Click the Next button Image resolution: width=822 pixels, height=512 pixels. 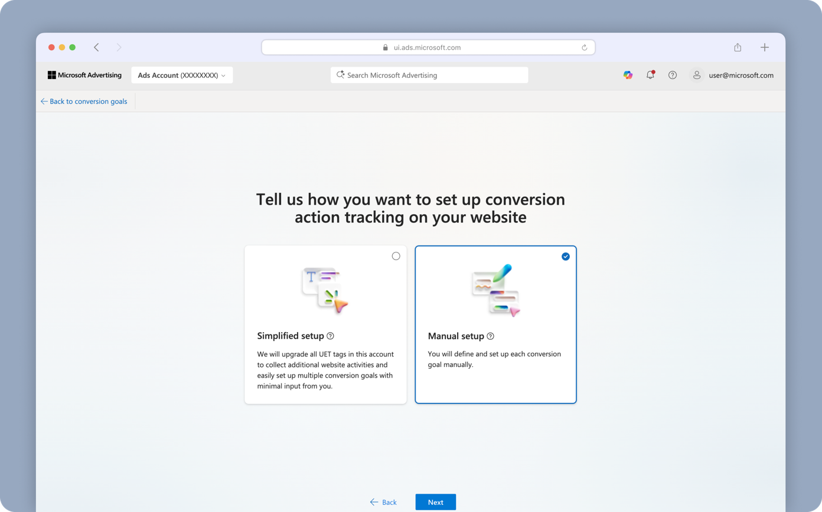(435, 502)
